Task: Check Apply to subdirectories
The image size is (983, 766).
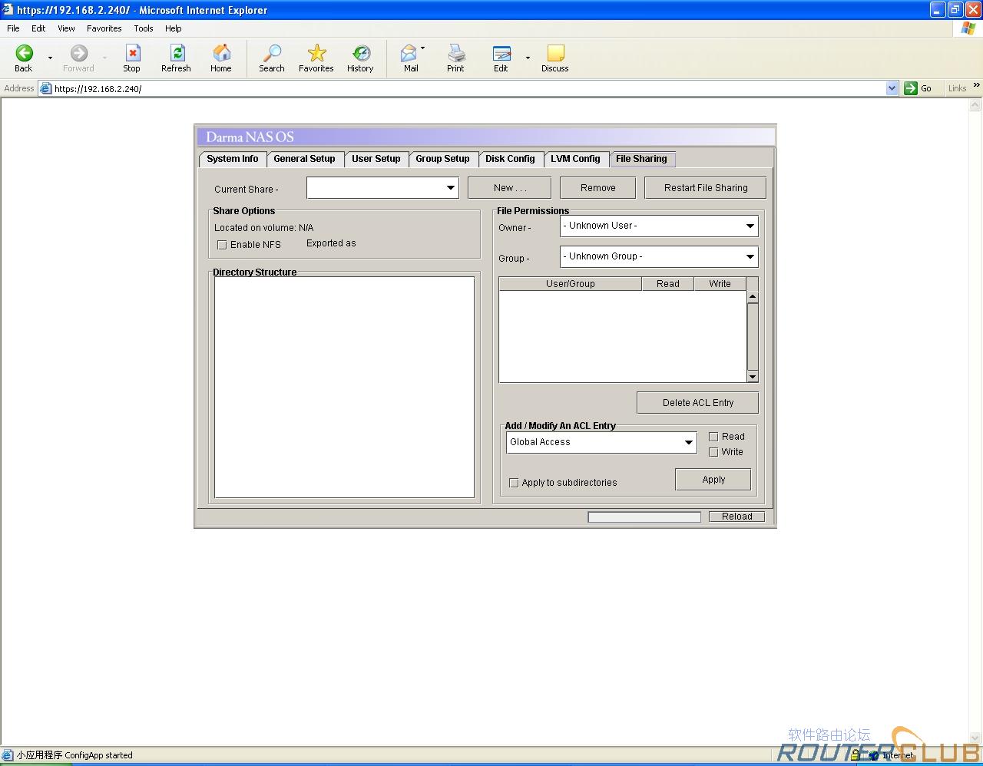Action: point(514,483)
